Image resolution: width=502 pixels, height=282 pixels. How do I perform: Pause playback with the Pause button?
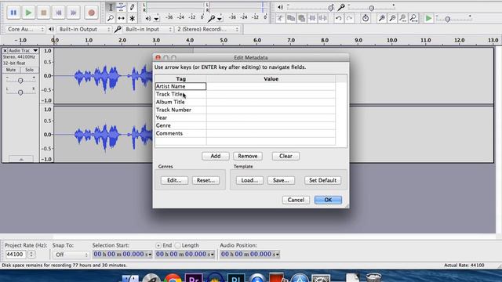coord(13,13)
